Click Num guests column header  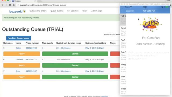click(x=48, y=43)
